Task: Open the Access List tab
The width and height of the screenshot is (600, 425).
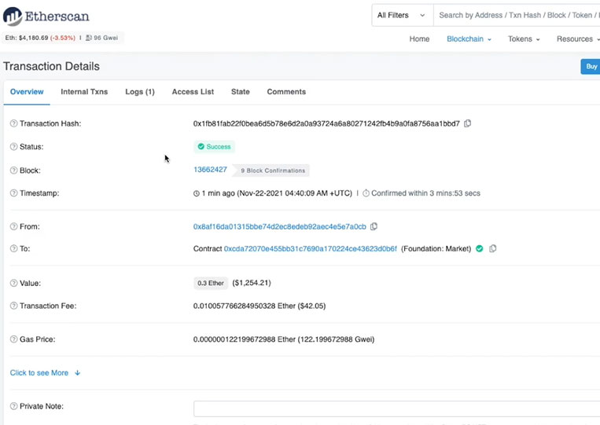Action: 193,92
